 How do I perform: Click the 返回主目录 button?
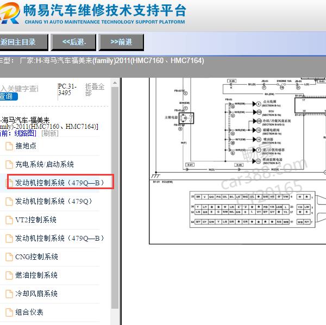[23, 42]
